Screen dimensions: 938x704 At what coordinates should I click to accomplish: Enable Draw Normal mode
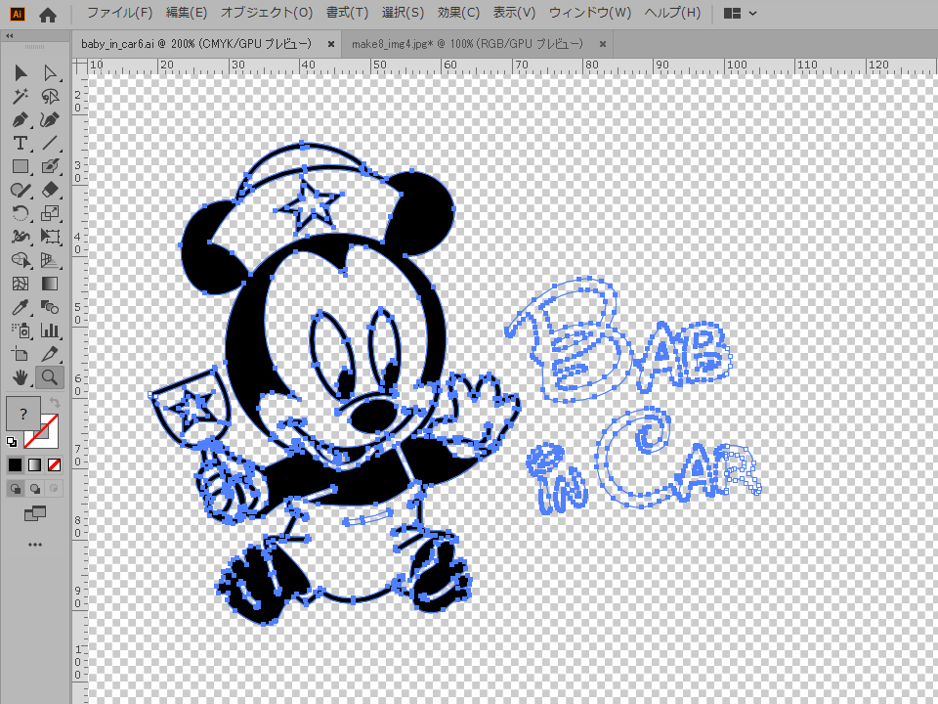(15, 489)
